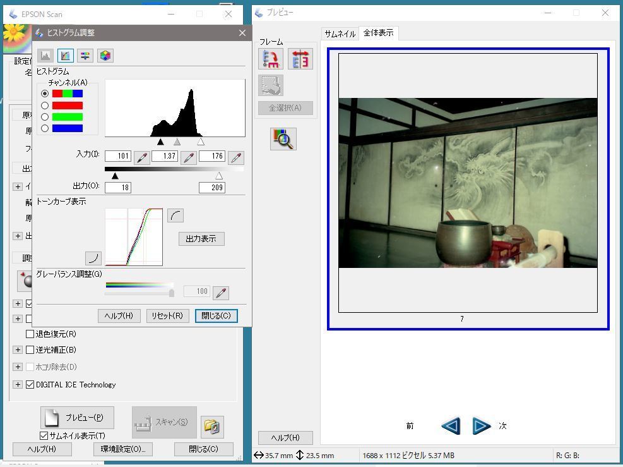Go to next frame with right arrow
This screenshot has height=467, width=623.
pos(481,426)
